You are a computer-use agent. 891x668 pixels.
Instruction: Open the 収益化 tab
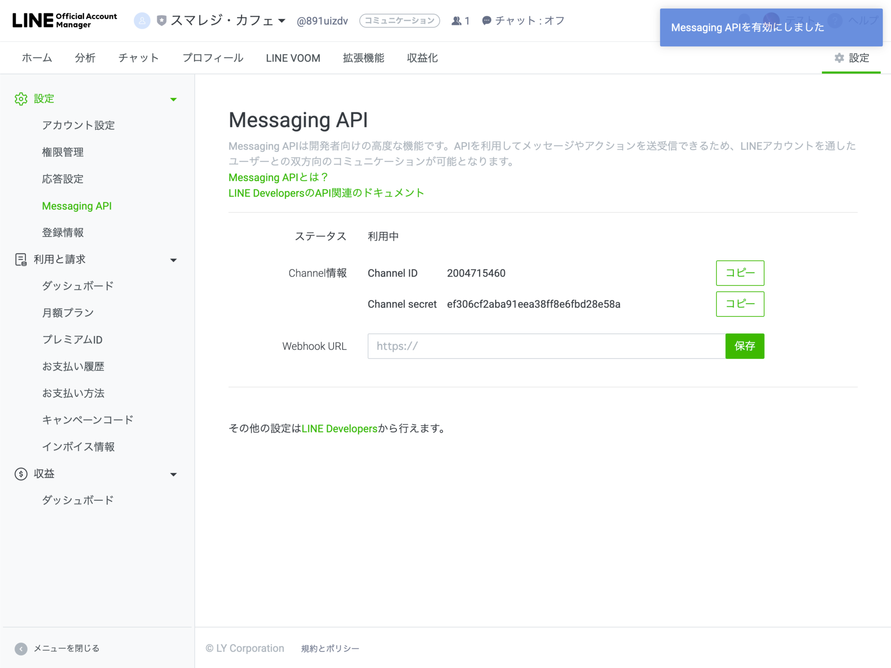[422, 58]
